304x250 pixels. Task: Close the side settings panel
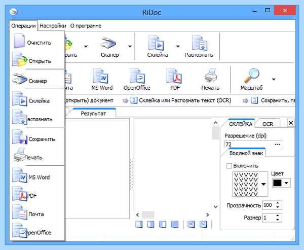point(291,123)
